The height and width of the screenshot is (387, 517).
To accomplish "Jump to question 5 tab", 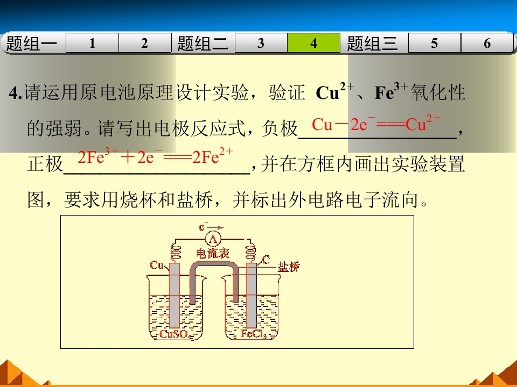I will coord(435,43).
